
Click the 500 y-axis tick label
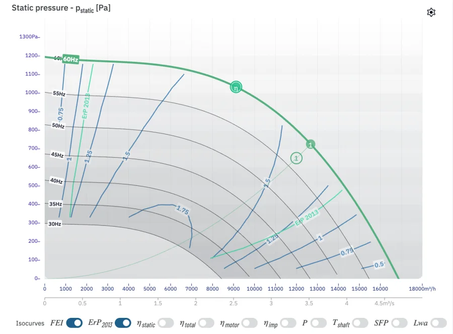33,185
